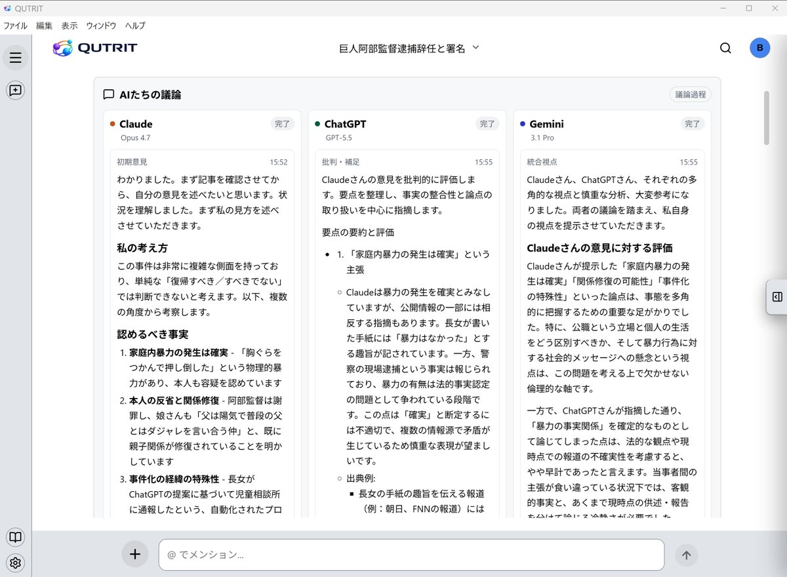The image size is (787, 577).
Task: Click the 認めるべき事実 heading
Action: tap(153, 334)
